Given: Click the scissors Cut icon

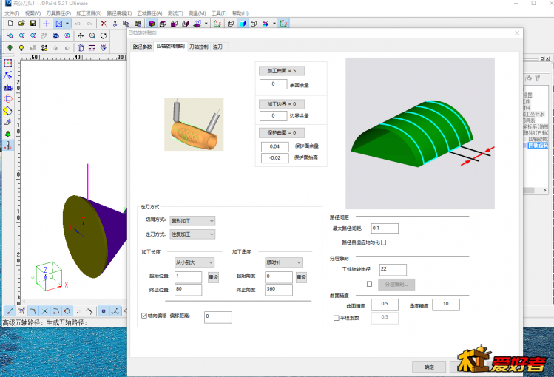Looking at the screenshot, I should pos(115,24).
